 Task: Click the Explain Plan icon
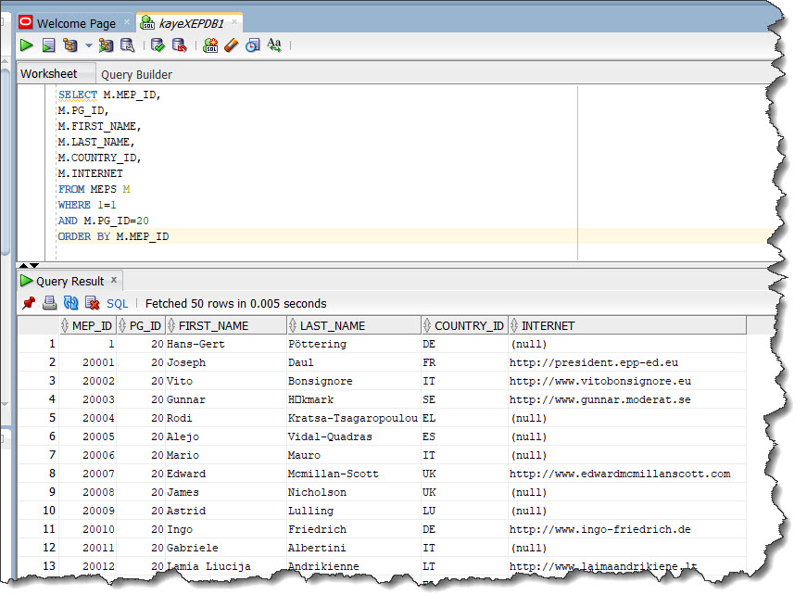(70, 45)
